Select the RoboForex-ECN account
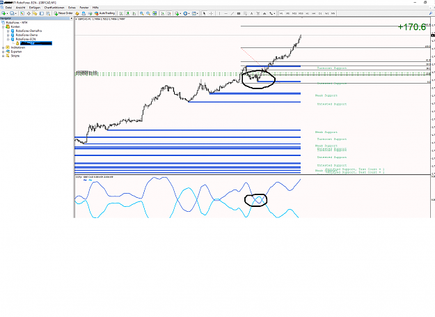The image size is (435, 317). (26, 40)
